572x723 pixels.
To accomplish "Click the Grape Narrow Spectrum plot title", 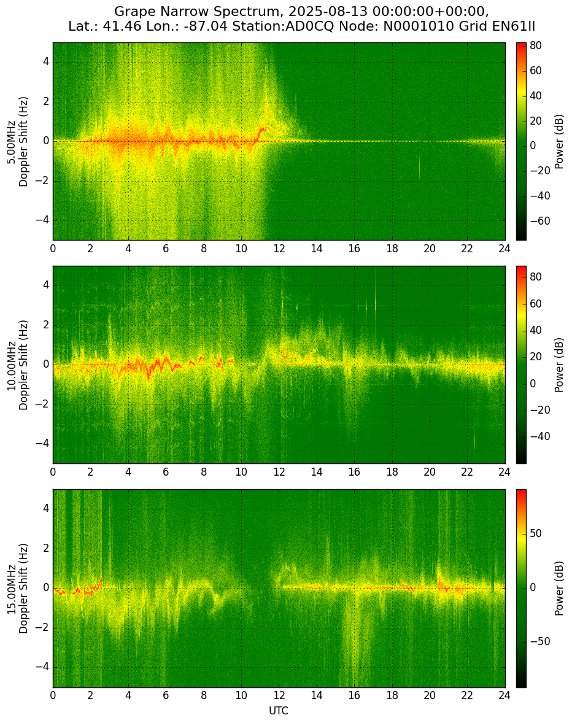I will [301, 18].
